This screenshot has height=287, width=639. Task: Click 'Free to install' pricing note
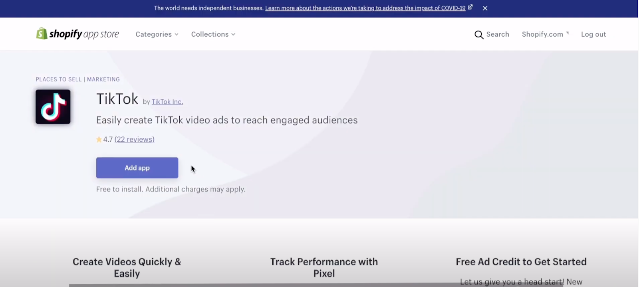pyautogui.click(x=171, y=189)
